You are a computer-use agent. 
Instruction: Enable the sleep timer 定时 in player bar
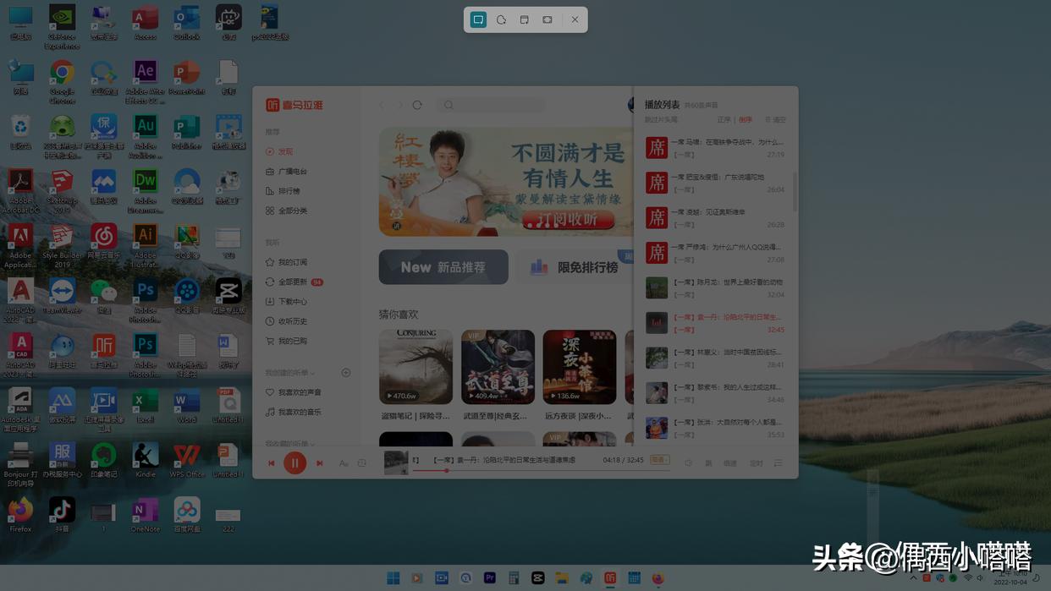757,462
